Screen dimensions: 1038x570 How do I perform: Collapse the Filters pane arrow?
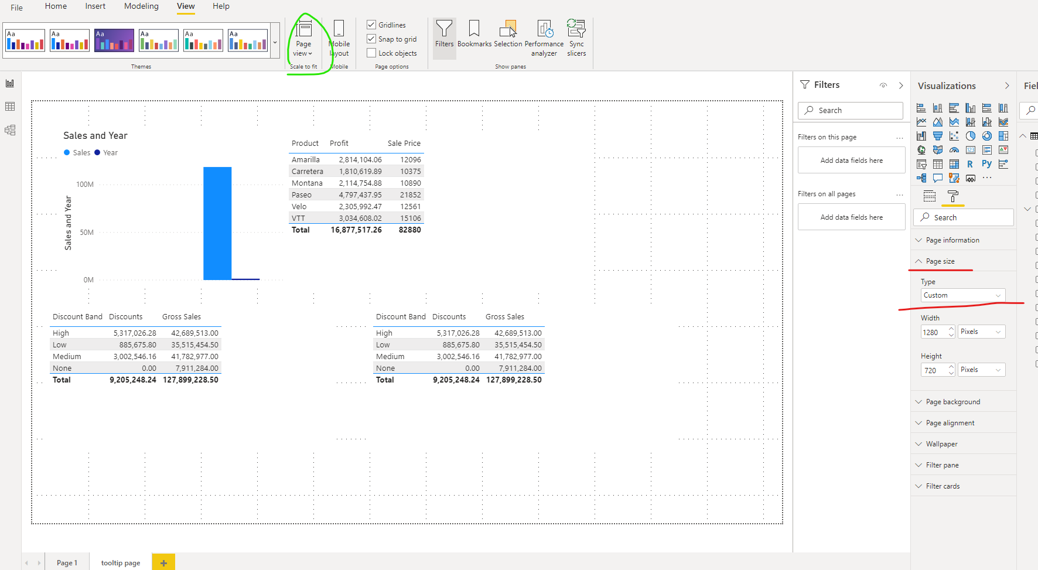901,85
